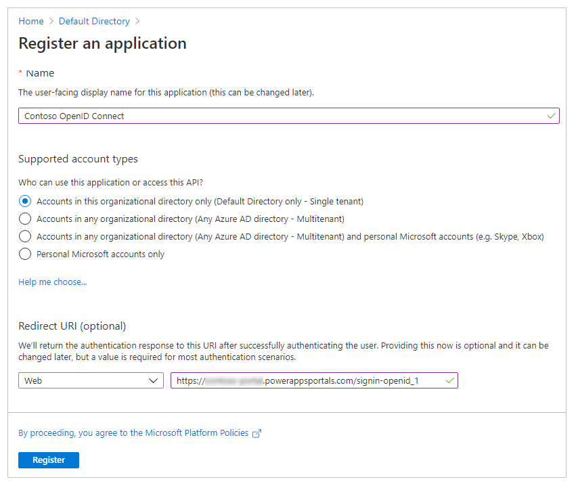578x490 pixels.
Task: Open the Web platform type dropdown
Action: click(91, 380)
